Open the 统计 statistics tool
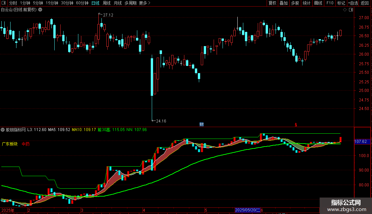372x214 pixels. 306,3
